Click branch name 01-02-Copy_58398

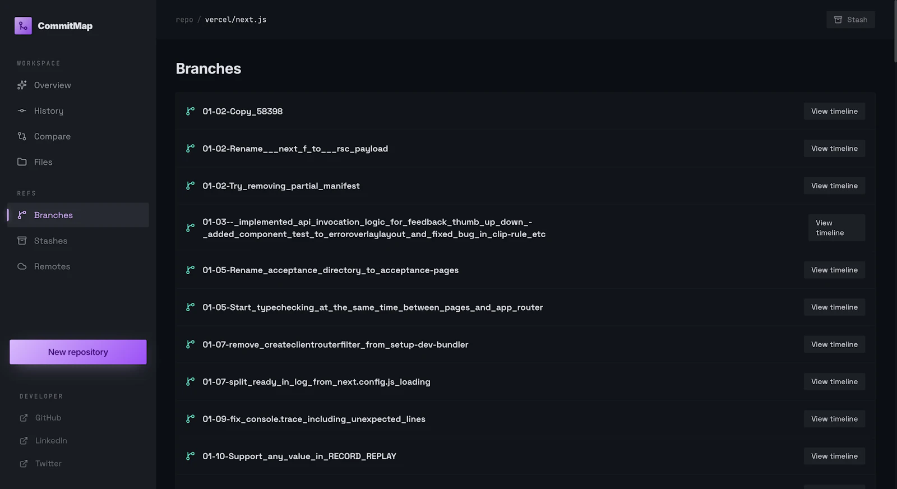242,112
